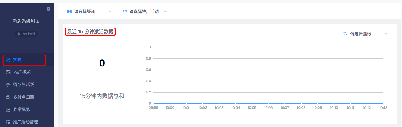Click the 10:13 data point on chart

pyautogui.click(x=383, y=104)
